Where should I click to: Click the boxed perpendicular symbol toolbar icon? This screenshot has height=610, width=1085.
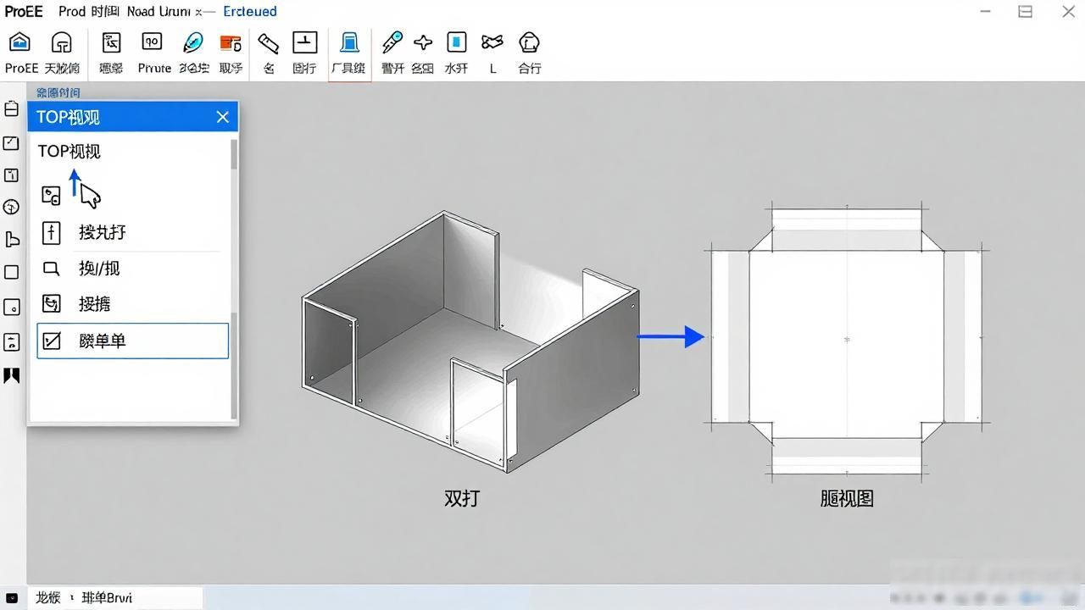coord(304,42)
